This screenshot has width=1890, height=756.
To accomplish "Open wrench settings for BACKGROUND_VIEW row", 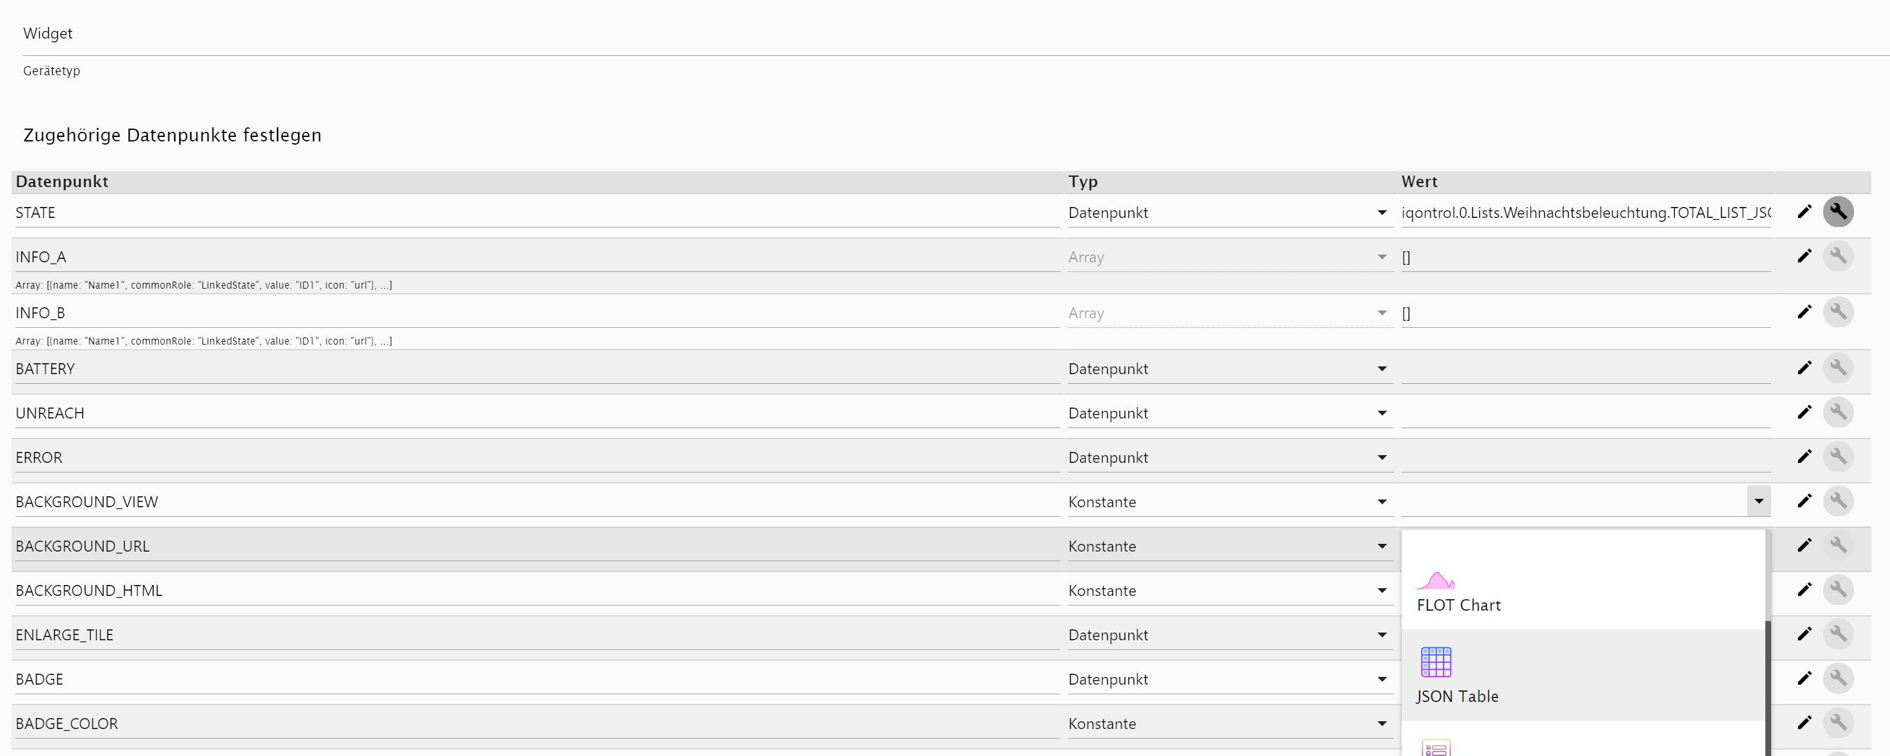I will point(1838,501).
